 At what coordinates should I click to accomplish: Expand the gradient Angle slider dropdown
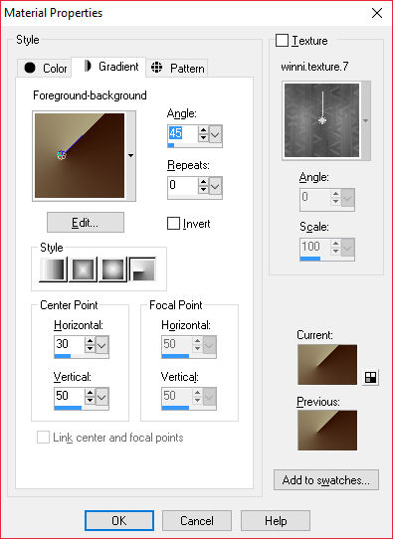click(x=216, y=134)
